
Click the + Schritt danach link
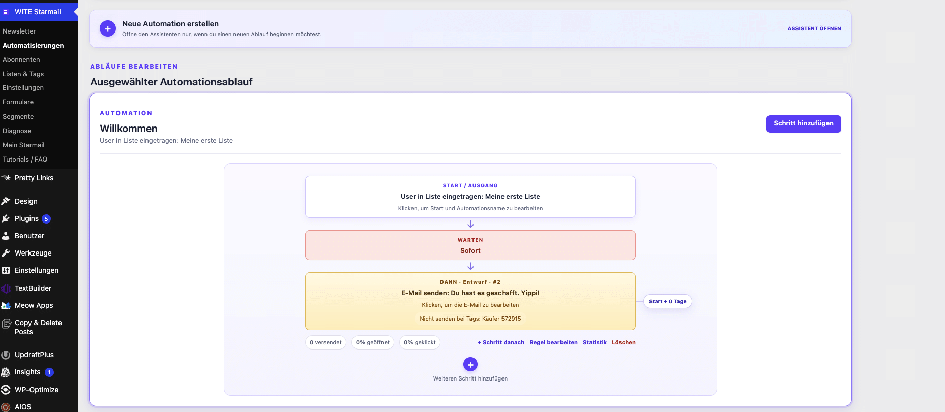coord(501,342)
